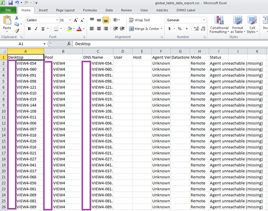Click the Save icon in quick access toolbar
Image resolution: width=268 pixels, height=211 pixels.
click(10, 3)
